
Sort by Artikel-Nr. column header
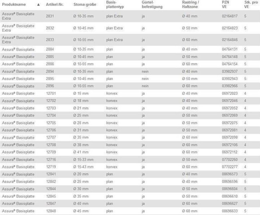[55, 5]
